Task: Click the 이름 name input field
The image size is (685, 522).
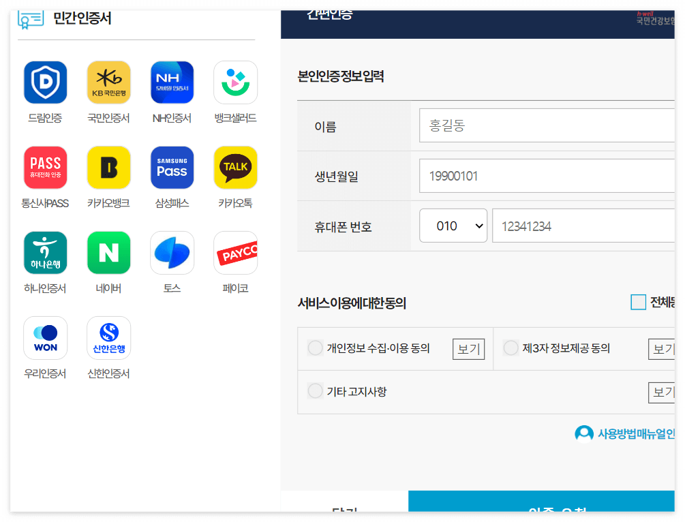Action: pos(547,125)
